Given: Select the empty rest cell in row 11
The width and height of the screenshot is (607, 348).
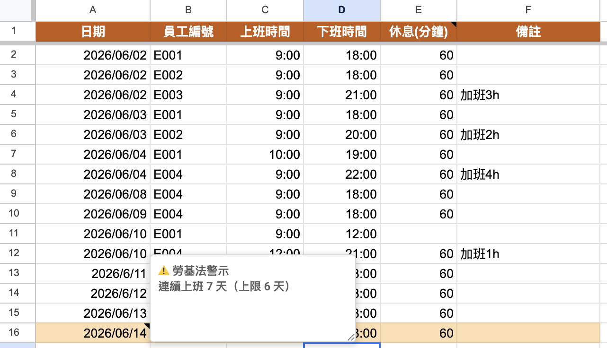Looking at the screenshot, I should (x=419, y=234).
